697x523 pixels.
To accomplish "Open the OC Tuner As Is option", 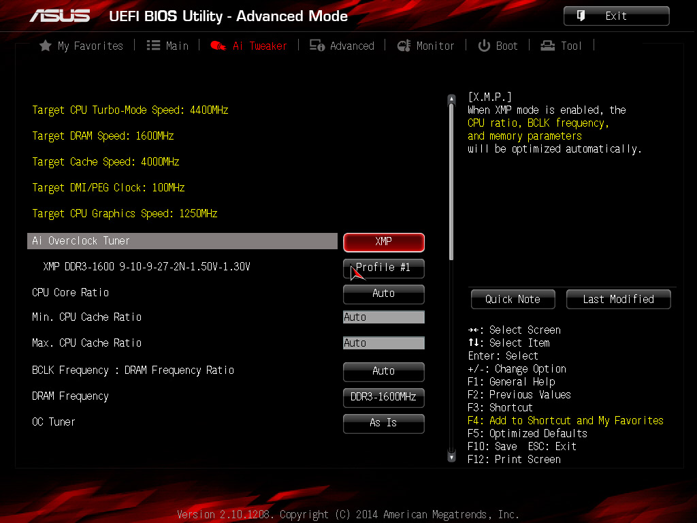I will point(383,423).
